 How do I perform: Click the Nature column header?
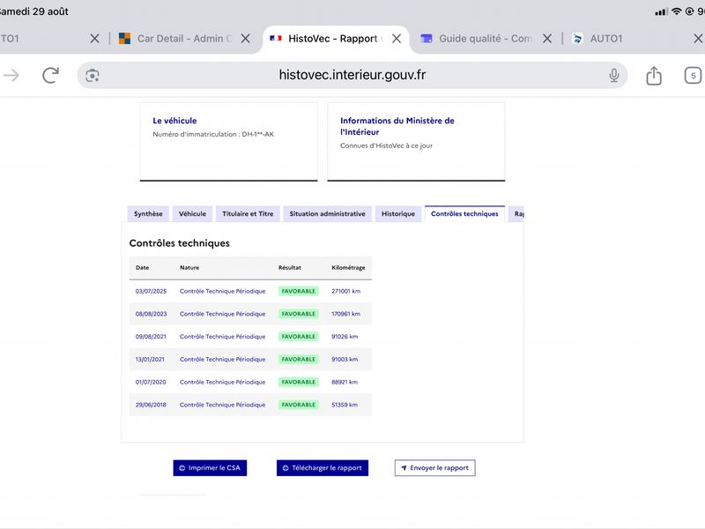coord(189,268)
